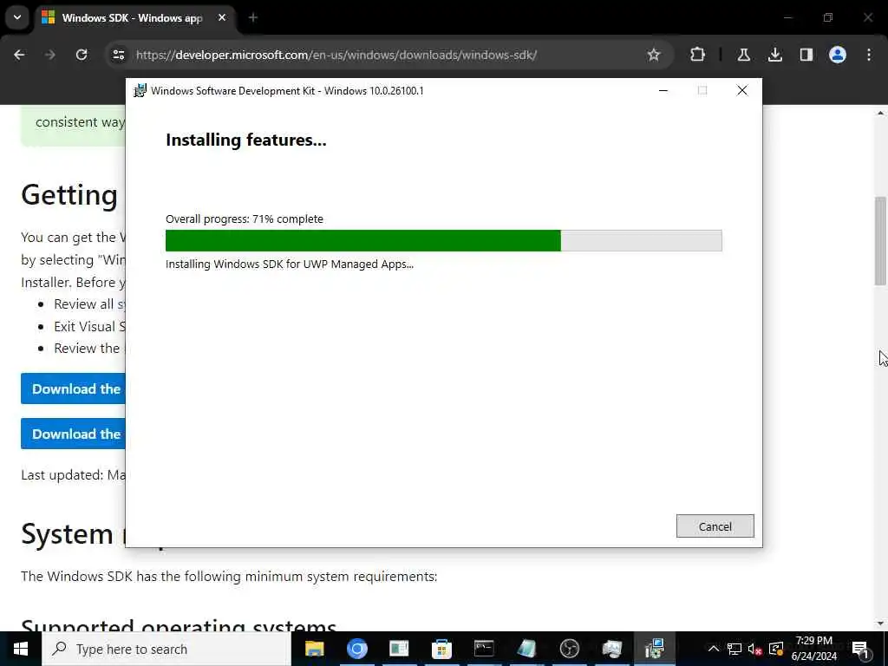The width and height of the screenshot is (888, 666).
Task: Open Chrome Labs flask icon
Action: pos(743,55)
